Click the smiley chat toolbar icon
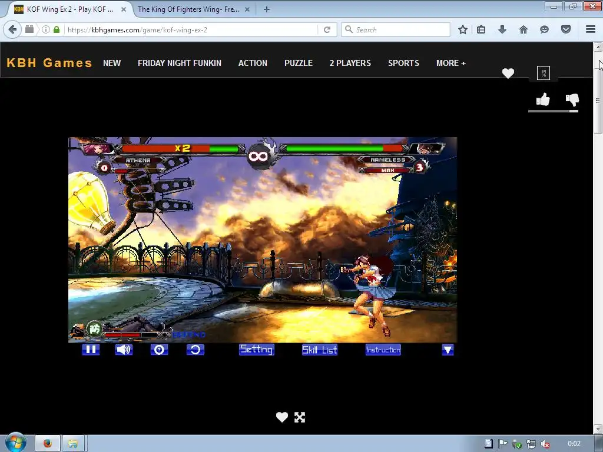This screenshot has height=452, width=603. [544, 29]
